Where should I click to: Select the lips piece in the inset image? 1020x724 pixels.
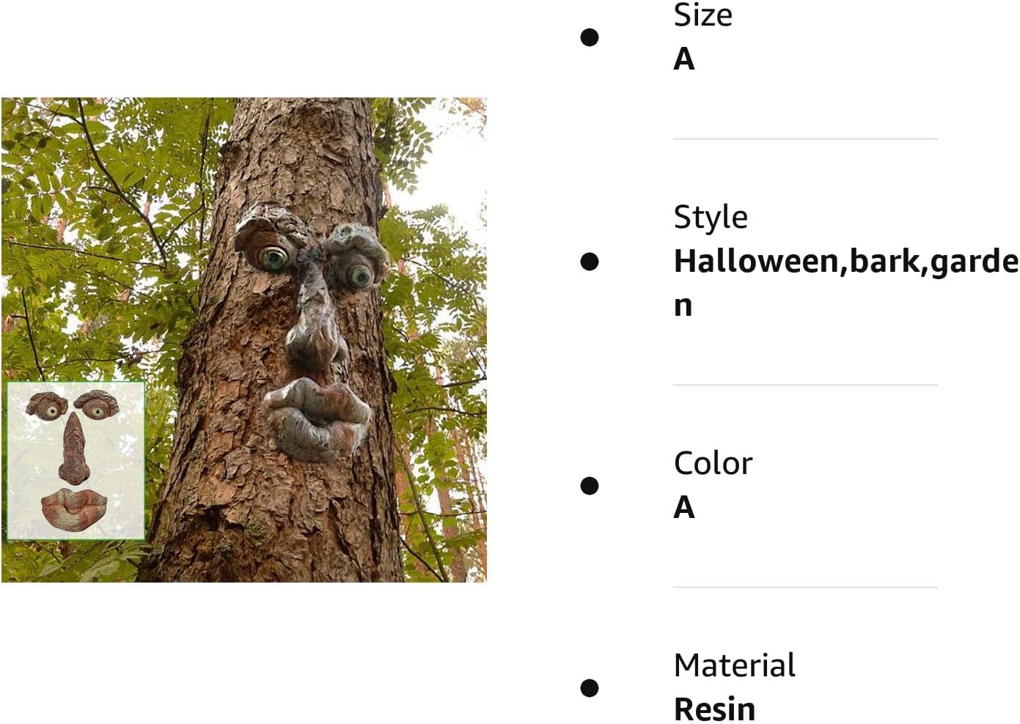74,508
